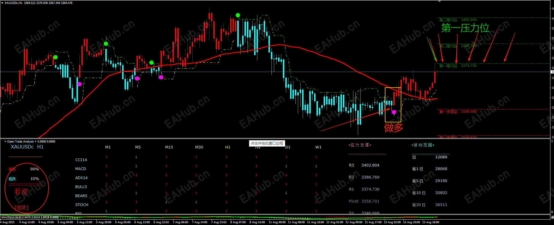The height and width of the screenshot is (225, 554).
Task: Click the BEARS row label
Action: tap(81, 196)
